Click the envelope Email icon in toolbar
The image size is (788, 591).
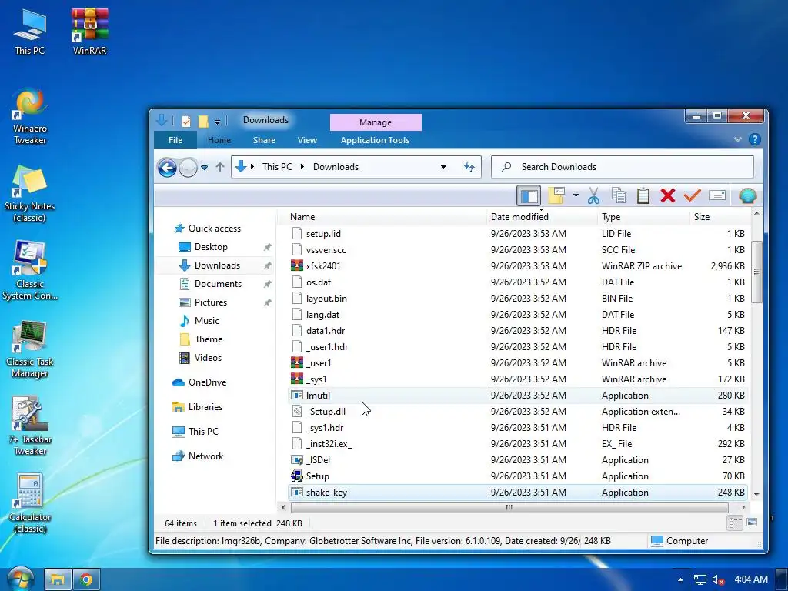click(x=717, y=195)
